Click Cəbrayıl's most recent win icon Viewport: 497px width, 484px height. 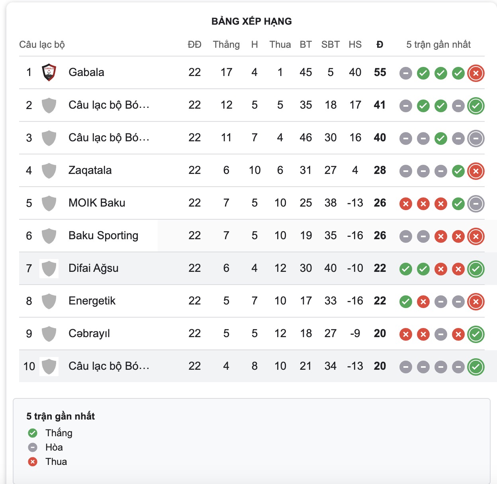[x=475, y=334]
